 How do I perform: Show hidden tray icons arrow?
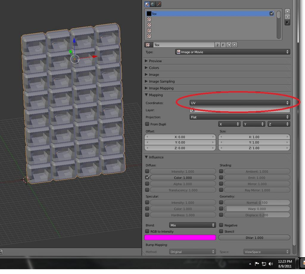tap(250, 264)
